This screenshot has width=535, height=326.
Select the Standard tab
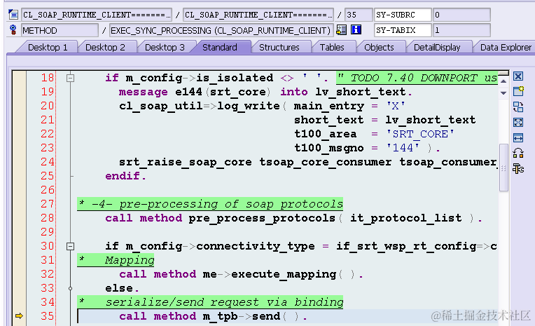point(220,47)
